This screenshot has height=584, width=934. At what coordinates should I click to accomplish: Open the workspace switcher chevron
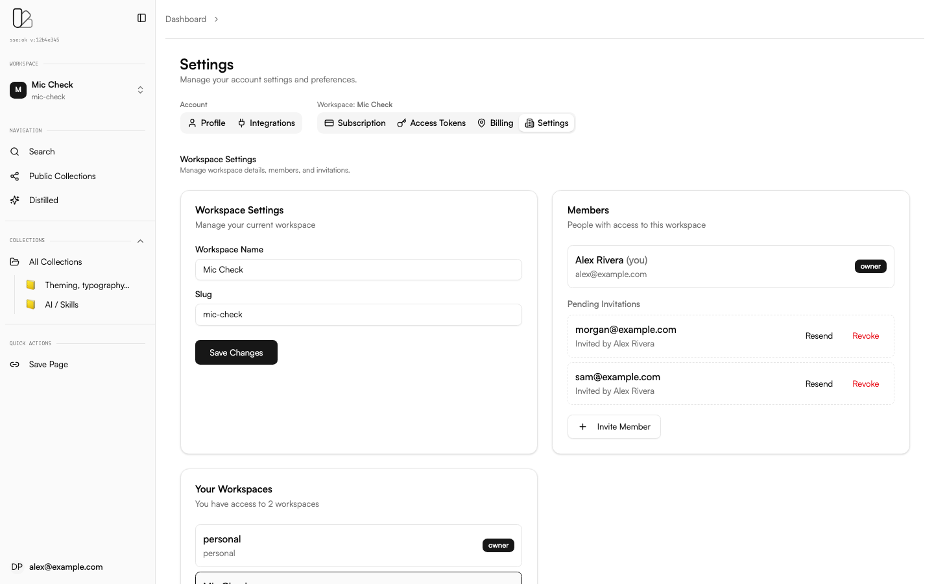(x=140, y=90)
